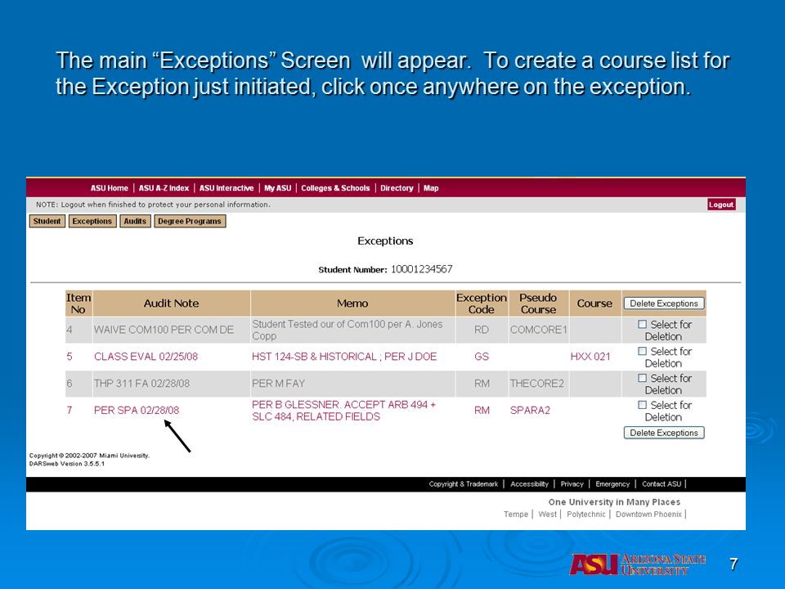Select exception PER SPA 02/28/08
Screen dimensions: 785x589
tap(137, 410)
